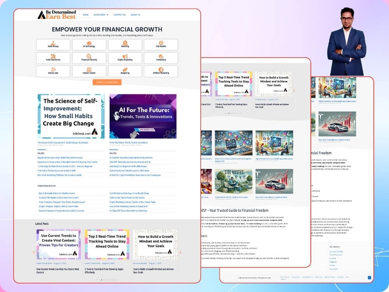Click the View All Categories button

(x=107, y=82)
